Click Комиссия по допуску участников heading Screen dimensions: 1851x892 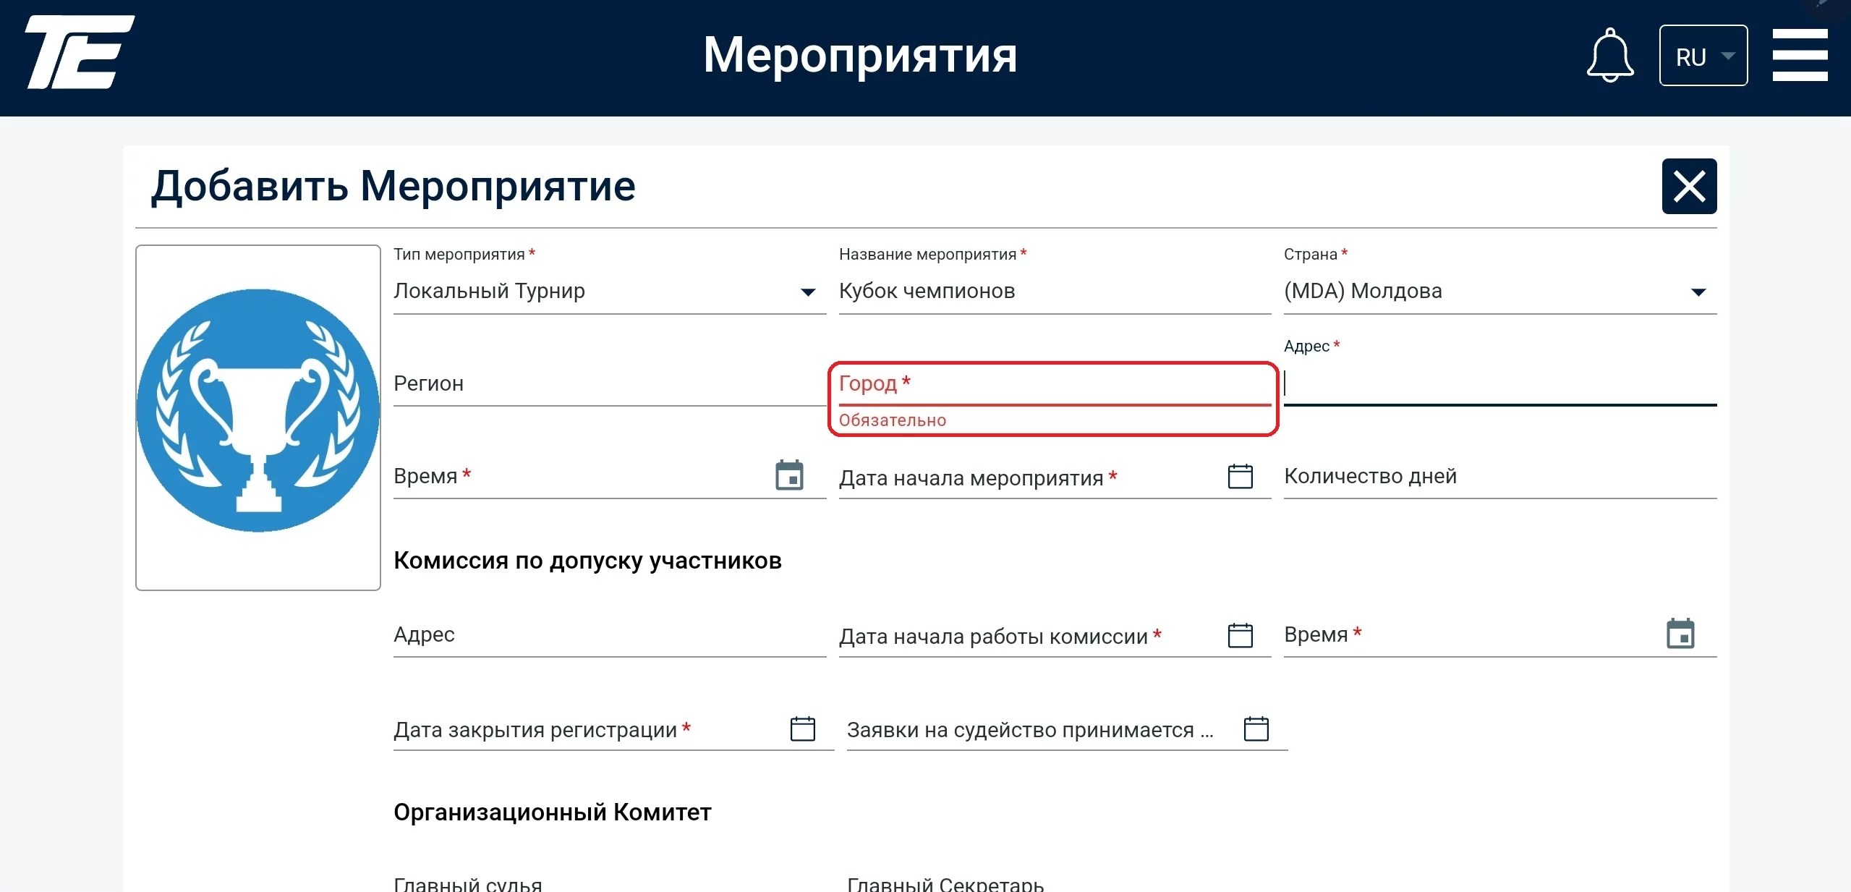coord(587,561)
